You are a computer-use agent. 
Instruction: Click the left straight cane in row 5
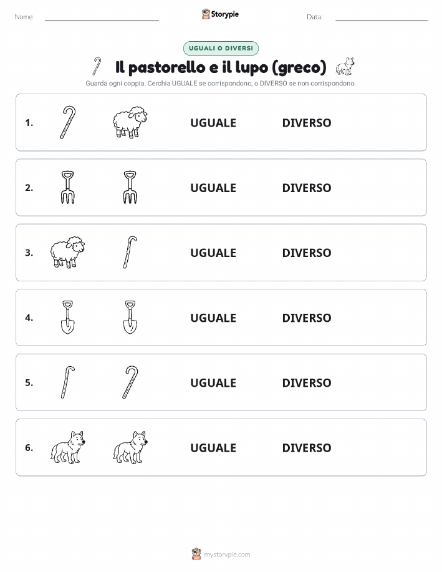click(68, 382)
